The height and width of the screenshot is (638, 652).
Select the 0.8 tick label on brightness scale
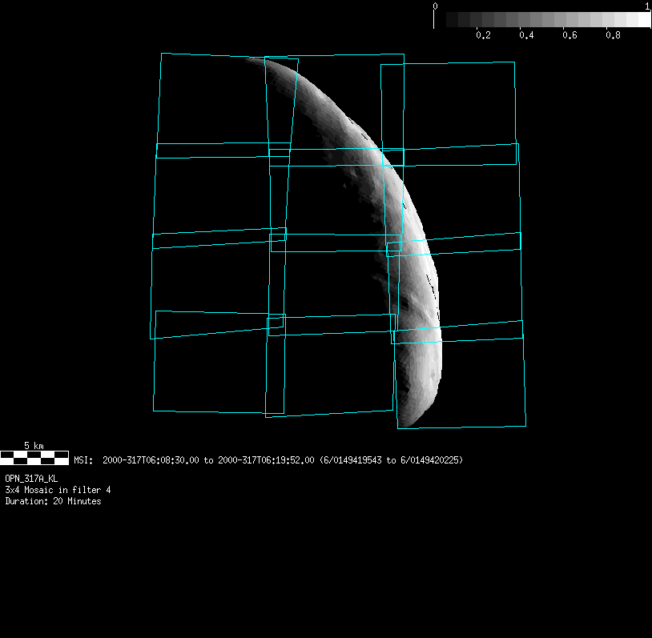click(x=613, y=36)
